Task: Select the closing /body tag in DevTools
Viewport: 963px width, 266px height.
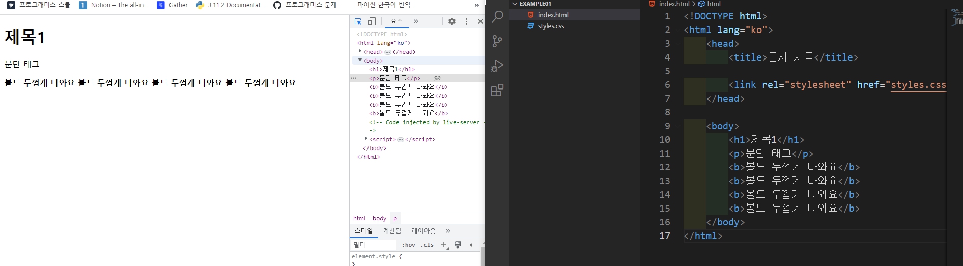Action: [x=375, y=148]
